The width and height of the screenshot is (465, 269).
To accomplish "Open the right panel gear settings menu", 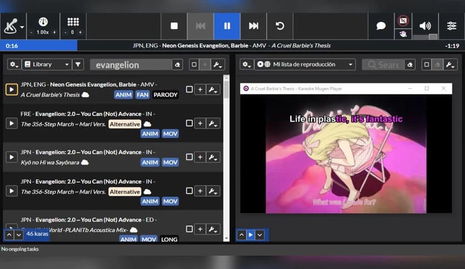I will pyautogui.click(x=247, y=64).
